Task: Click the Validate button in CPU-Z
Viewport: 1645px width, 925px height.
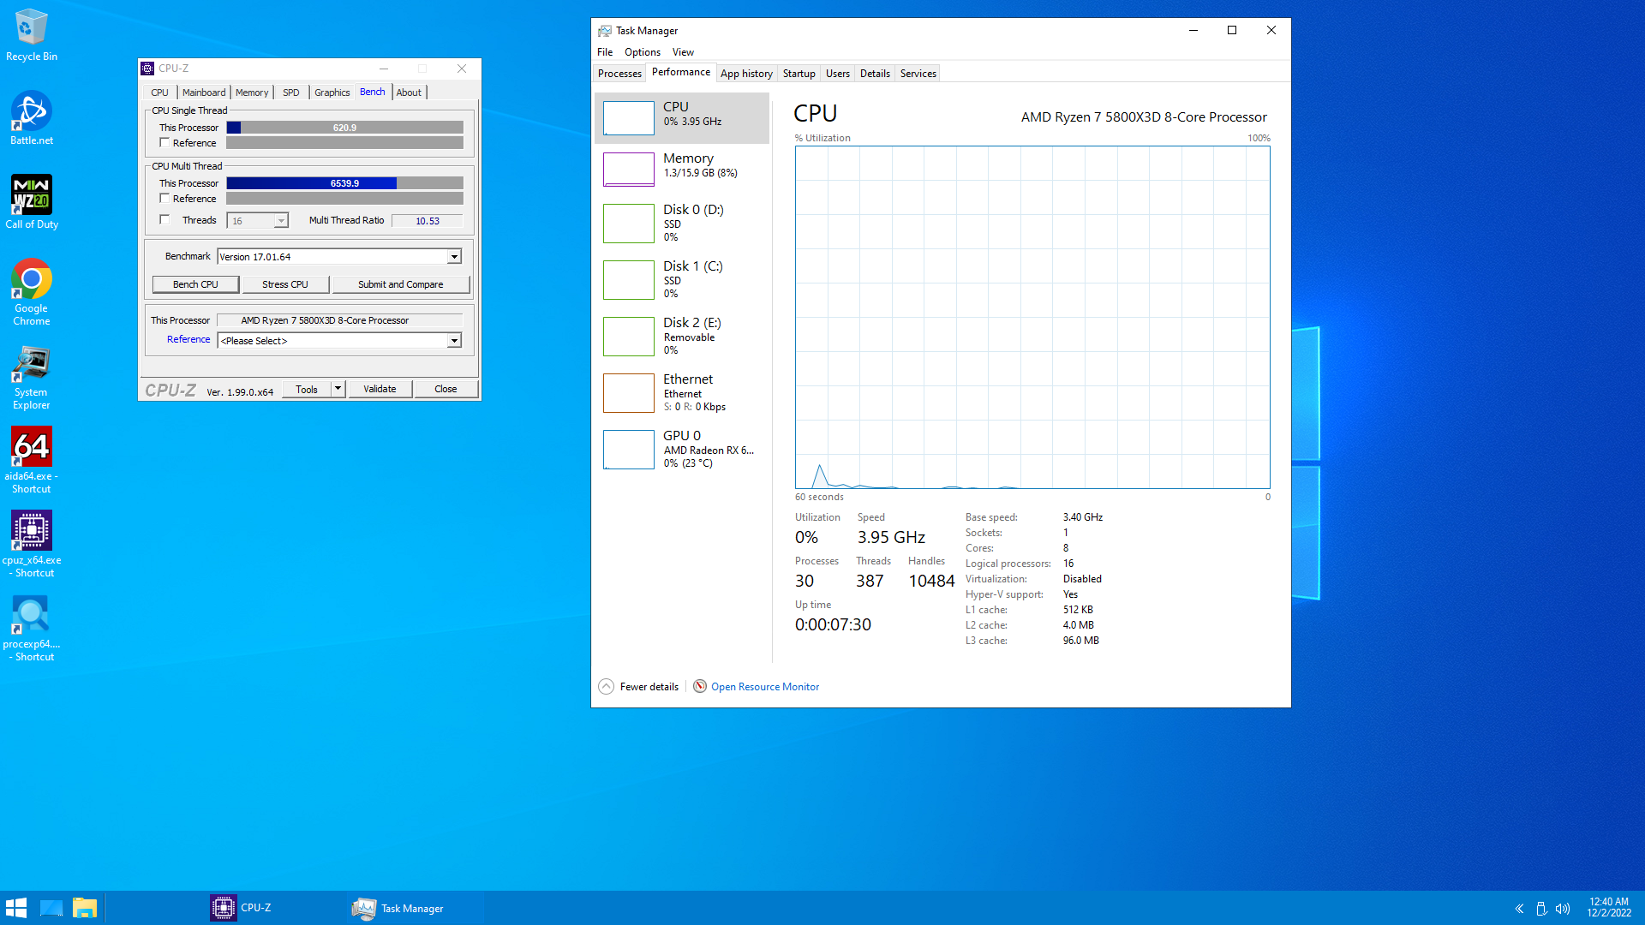Action: coord(380,389)
